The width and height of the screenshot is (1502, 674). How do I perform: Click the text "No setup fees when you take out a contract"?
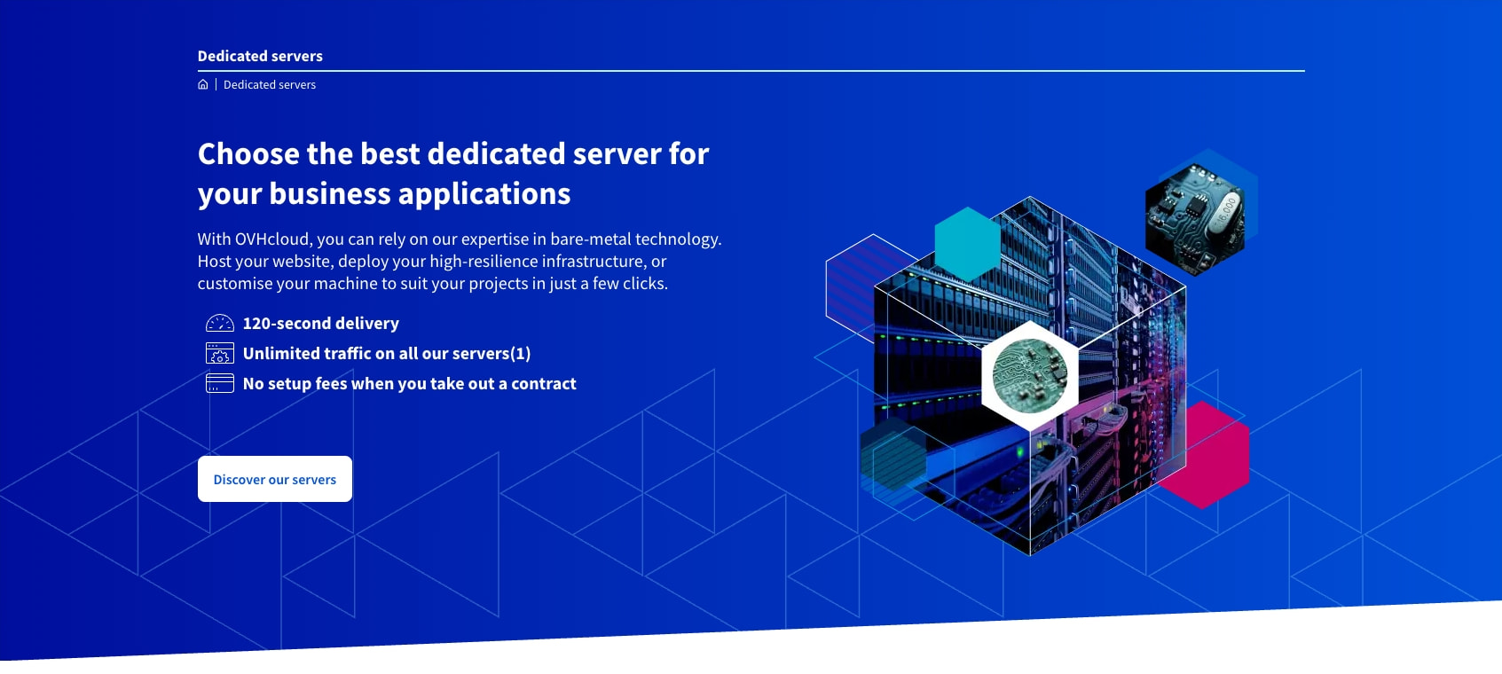pos(410,383)
